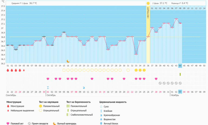
Task: Click the temperature point at 37.2 peak
Action: point(176,19)
